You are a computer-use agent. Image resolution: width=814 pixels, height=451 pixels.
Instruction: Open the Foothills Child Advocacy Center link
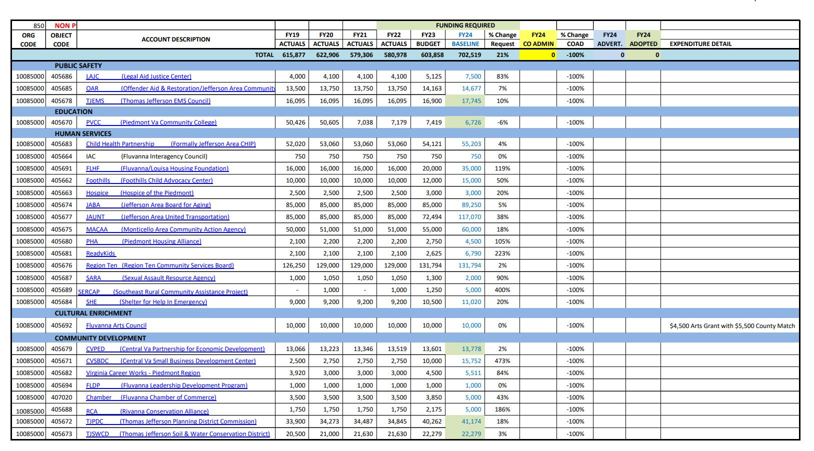(x=149, y=180)
